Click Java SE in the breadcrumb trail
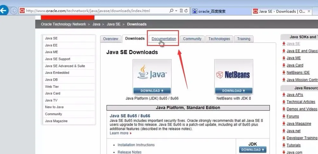This screenshot has width=318, height=154. pos(113,24)
